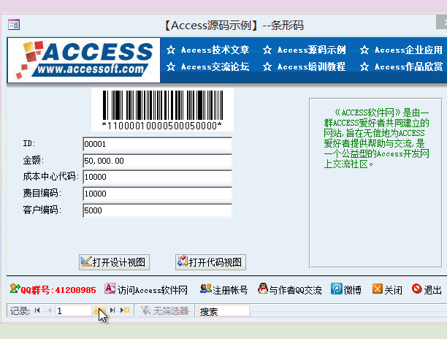This screenshot has height=339, width=447.
Task: Click the 金额 field showing 50,000.00
Action: pyautogui.click(x=157, y=161)
